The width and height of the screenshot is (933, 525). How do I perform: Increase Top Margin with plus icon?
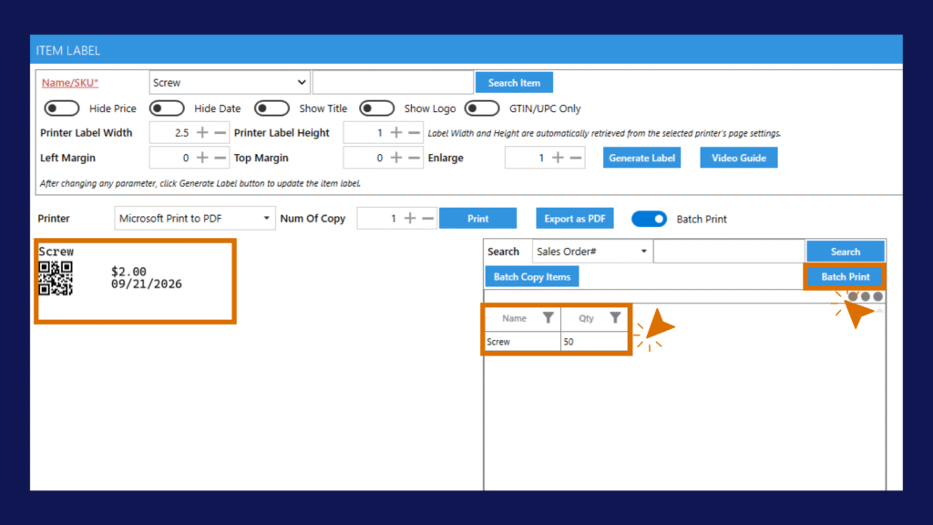click(396, 158)
